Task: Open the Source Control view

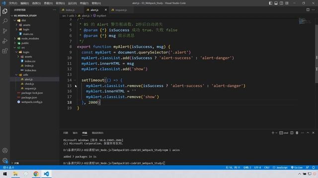Action: coord(5,31)
